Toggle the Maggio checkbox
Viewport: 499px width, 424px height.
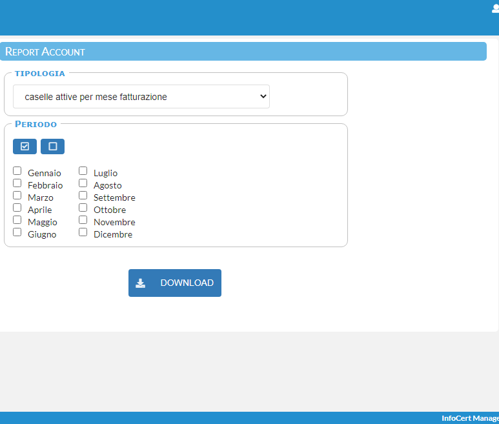click(x=17, y=220)
